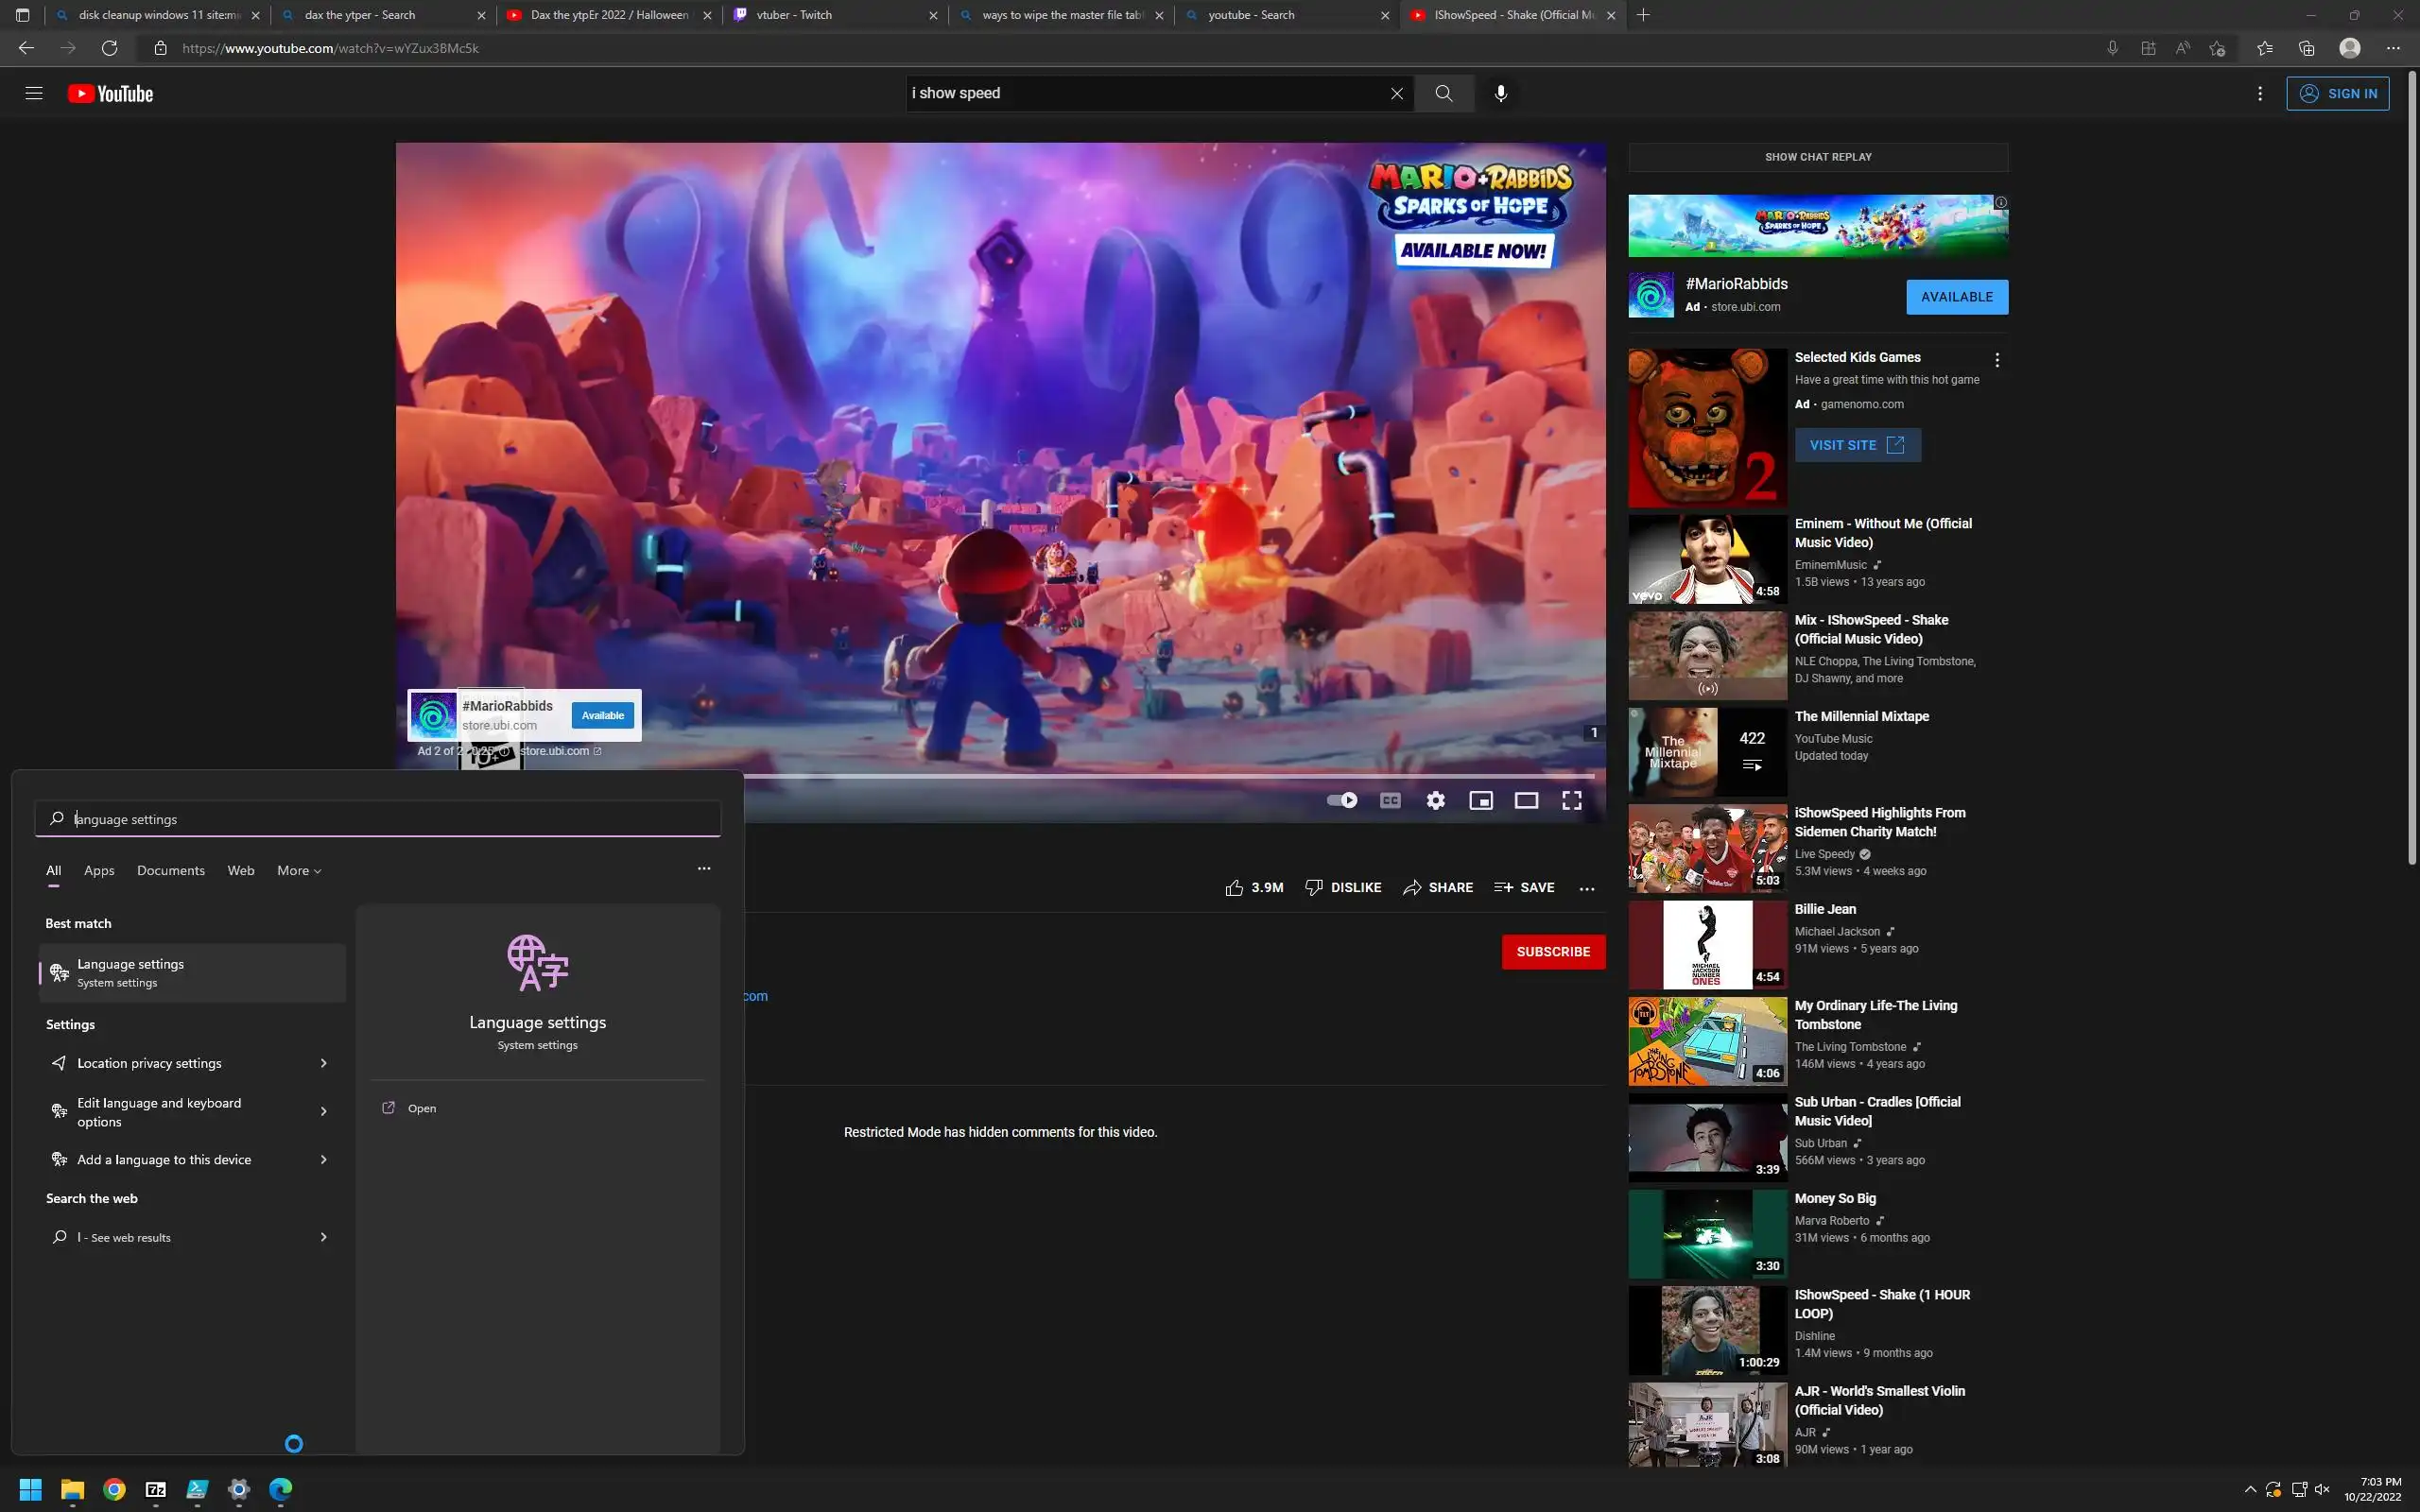2420x1512 pixels.
Task: Open the miniplayer from the video controls
Action: 1480,800
